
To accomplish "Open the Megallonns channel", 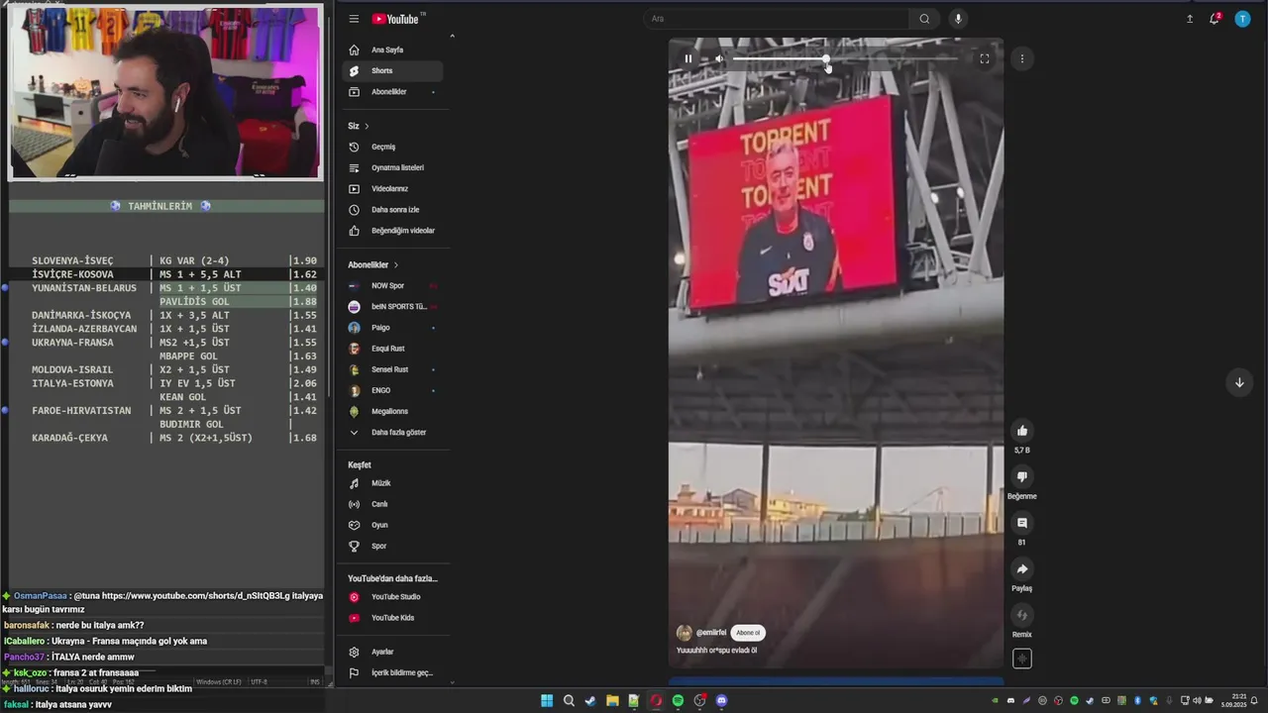I will [392, 411].
